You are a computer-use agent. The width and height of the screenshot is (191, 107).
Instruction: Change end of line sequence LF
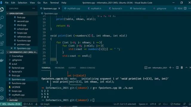click(x=160, y=104)
